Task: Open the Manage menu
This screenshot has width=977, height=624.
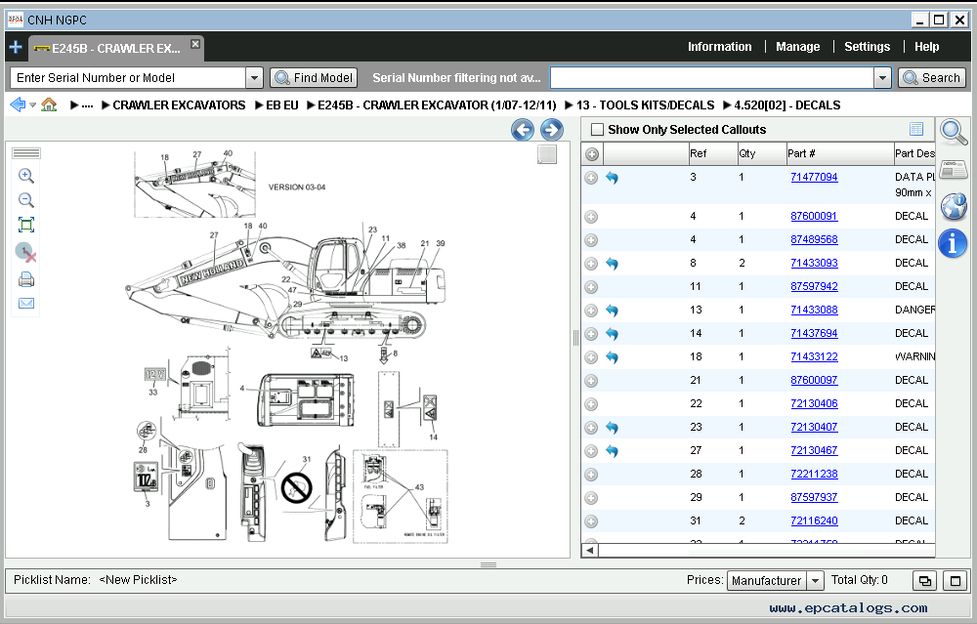Action: 797,47
